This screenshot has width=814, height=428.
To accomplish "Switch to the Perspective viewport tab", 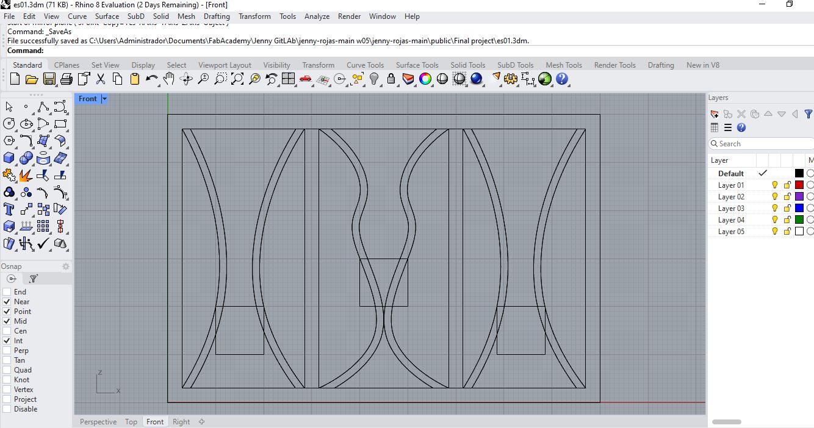I will click(98, 422).
